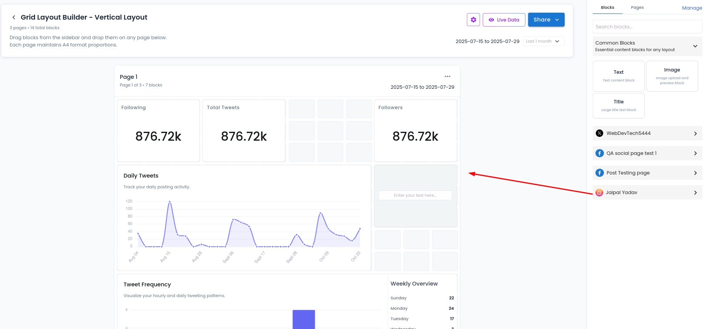This screenshot has height=329, width=704.
Task: Click '3 pages • 14 total blocks' text
Action: pos(35,28)
